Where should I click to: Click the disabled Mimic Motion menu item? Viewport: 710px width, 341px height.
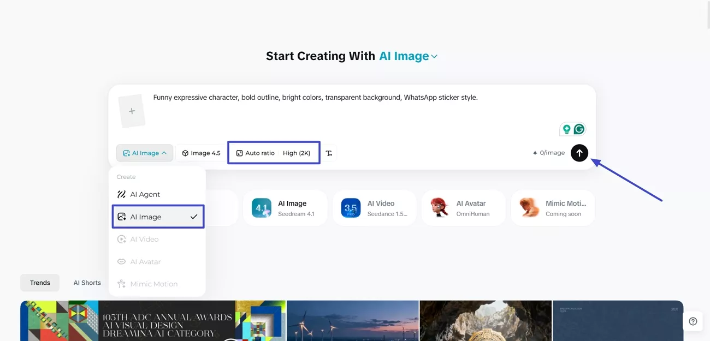pyautogui.click(x=153, y=284)
